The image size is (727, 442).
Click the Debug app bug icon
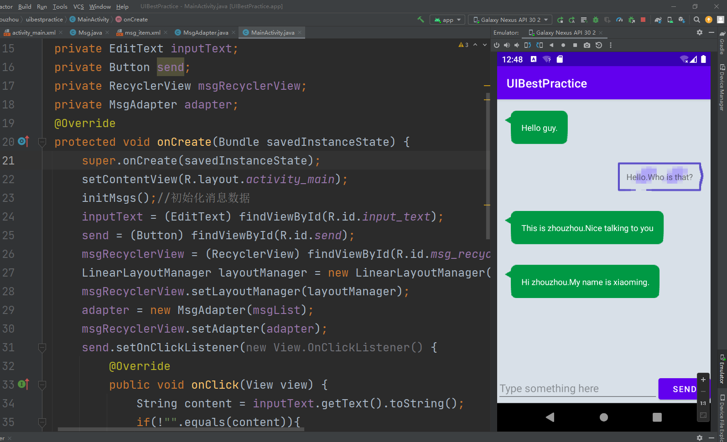click(x=596, y=20)
